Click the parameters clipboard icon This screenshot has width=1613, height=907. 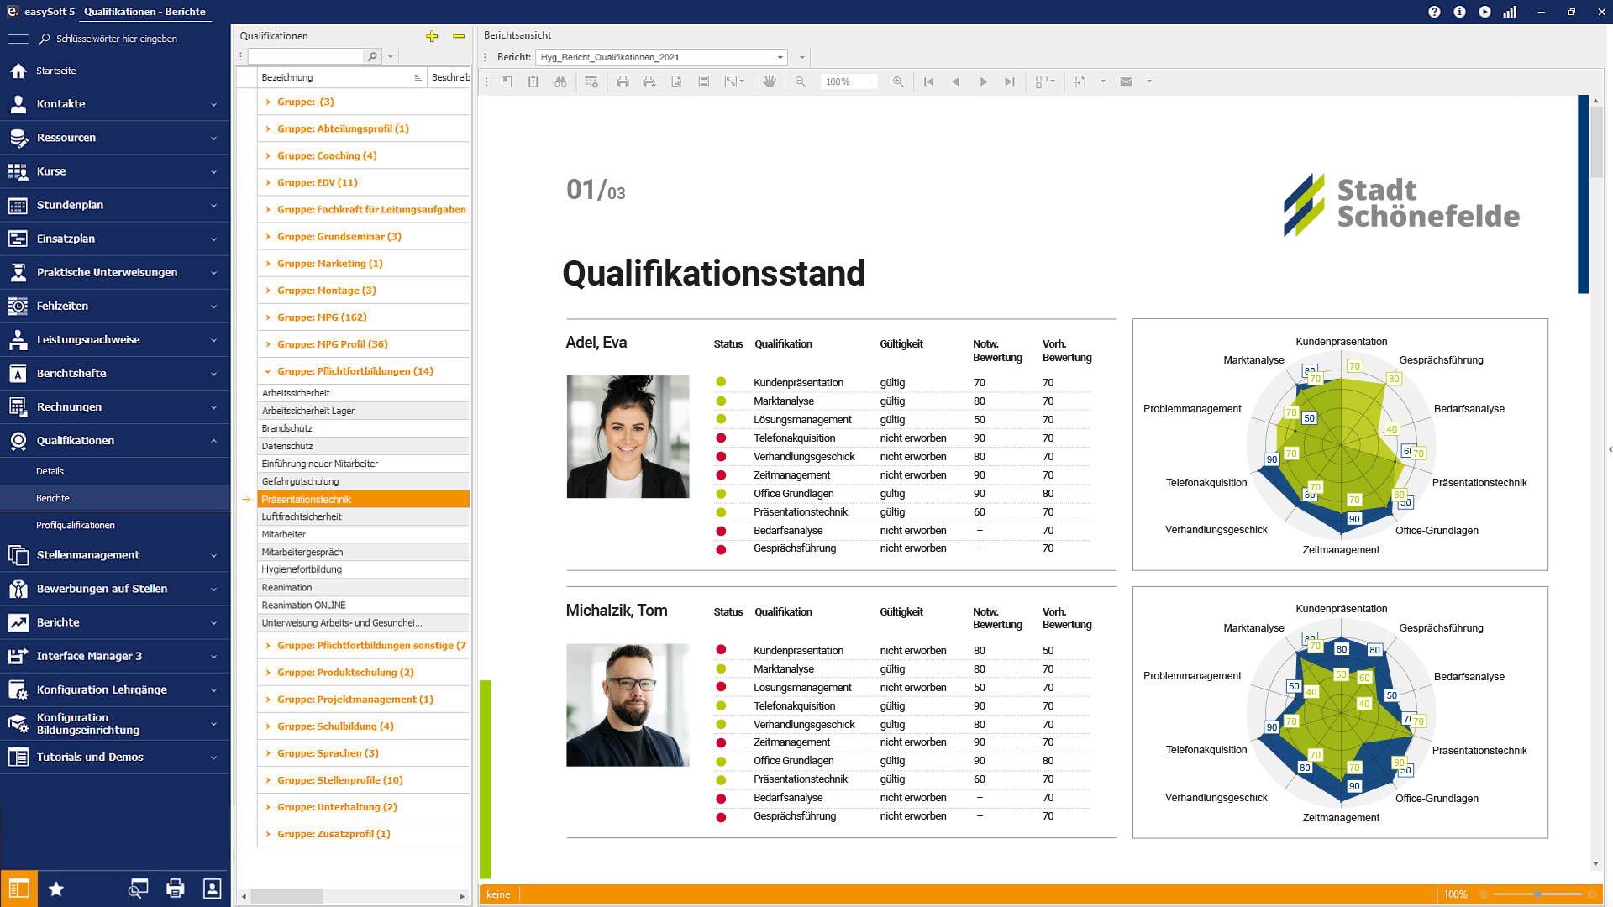click(533, 81)
